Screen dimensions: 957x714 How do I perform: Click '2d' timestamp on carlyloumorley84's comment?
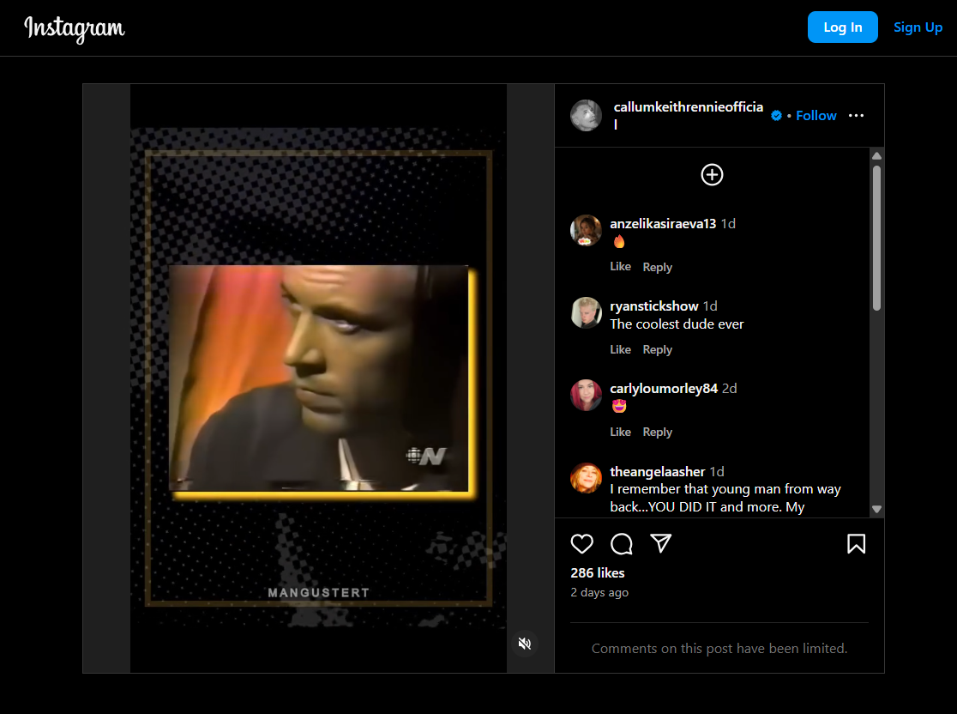(730, 389)
